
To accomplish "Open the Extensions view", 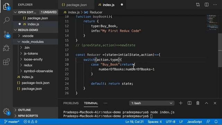I will [6, 62].
